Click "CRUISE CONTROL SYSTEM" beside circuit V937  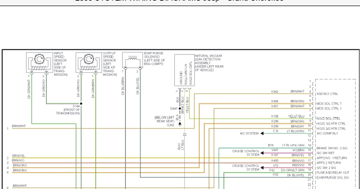[246, 153]
